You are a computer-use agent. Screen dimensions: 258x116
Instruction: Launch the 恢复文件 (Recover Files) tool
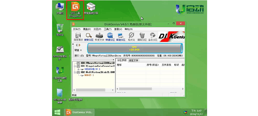(99, 37)
